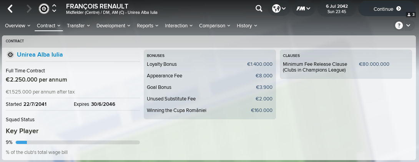Select previous player with the up chevron
Viewport: 419px width, 162px height.
(54, 6)
